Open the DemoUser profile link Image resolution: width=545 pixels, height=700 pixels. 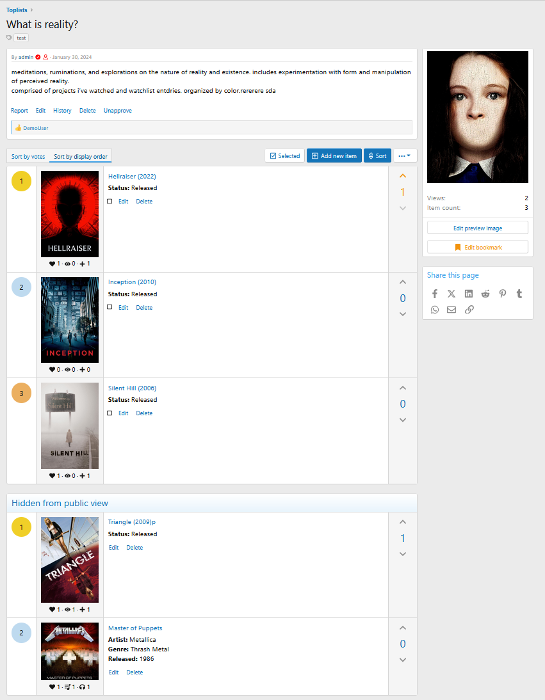36,128
